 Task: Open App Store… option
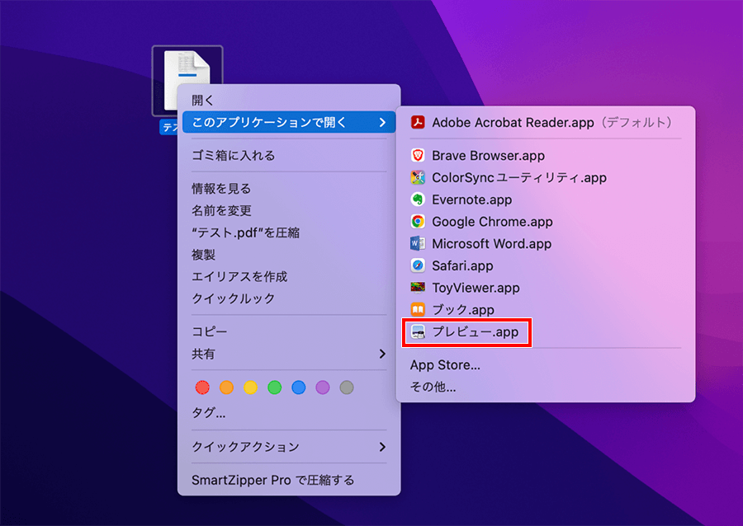click(546, 364)
